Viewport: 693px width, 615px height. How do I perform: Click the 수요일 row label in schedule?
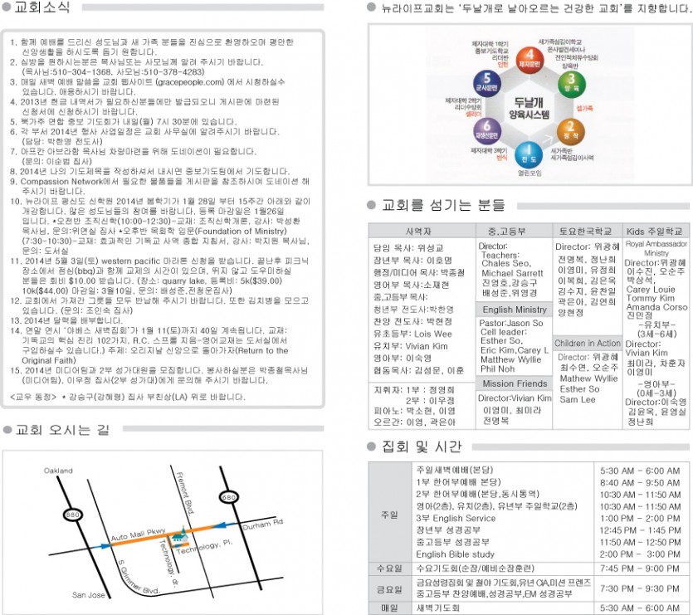click(389, 569)
